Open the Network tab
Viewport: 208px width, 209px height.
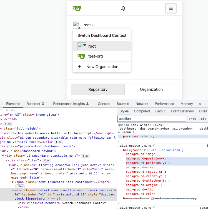click(142, 104)
